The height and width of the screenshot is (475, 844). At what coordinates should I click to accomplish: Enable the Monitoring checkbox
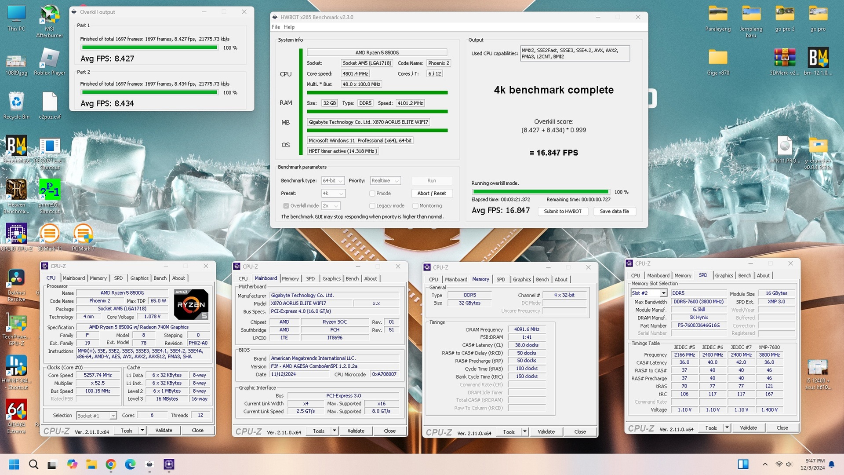point(415,206)
